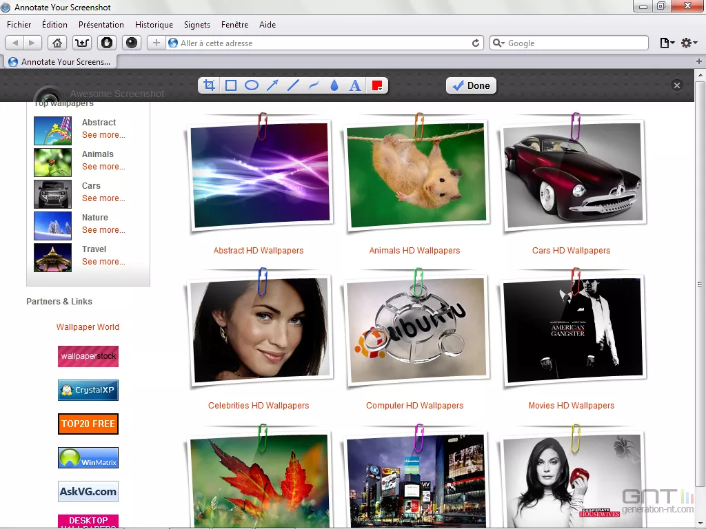
Task: Select the text annotation tool
Action: (355, 85)
